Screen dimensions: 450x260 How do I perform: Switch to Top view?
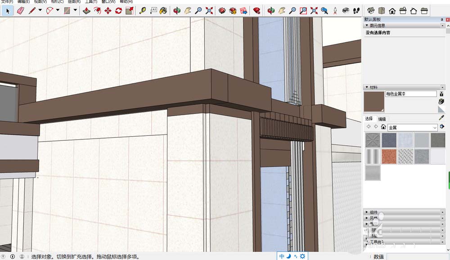[382, 11]
